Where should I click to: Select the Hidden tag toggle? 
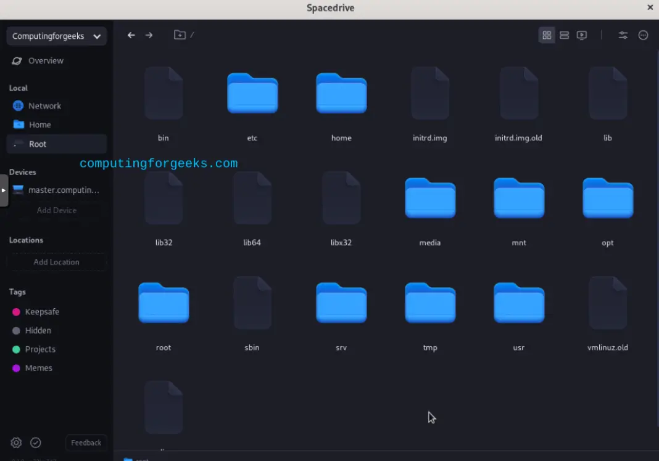click(x=38, y=330)
